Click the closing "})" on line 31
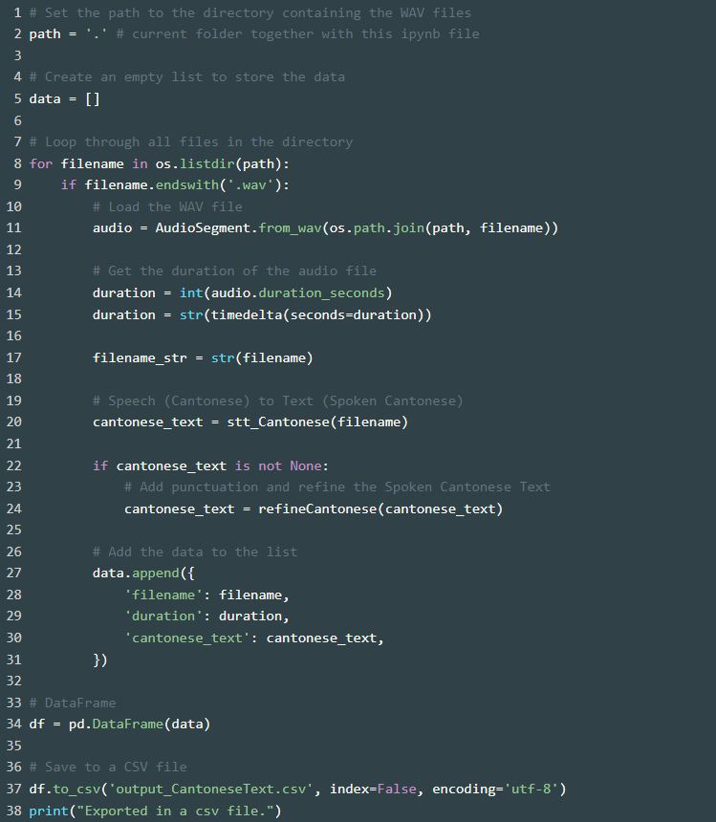Image resolution: width=716 pixels, height=822 pixels. [x=100, y=660]
